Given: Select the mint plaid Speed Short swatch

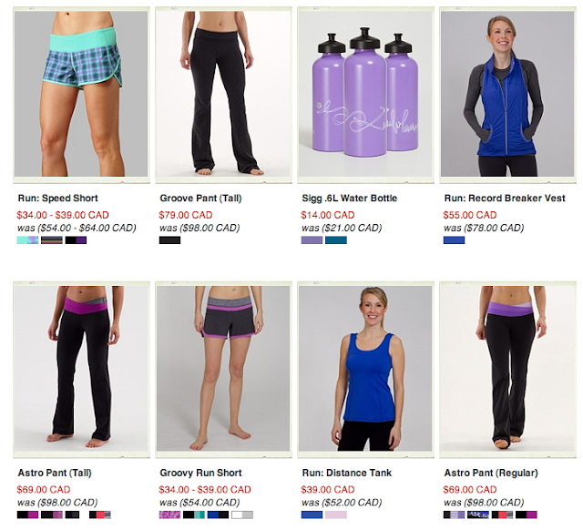Looking at the screenshot, I should point(27,240).
